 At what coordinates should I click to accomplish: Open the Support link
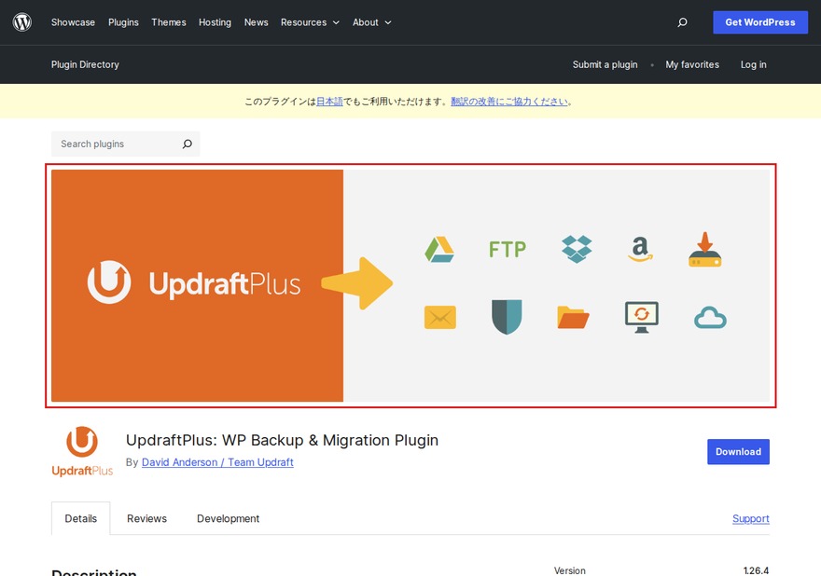click(751, 518)
